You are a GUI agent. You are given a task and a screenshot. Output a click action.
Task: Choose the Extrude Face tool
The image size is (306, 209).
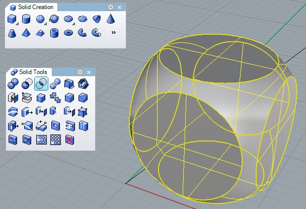pyautogui.click(x=55, y=112)
